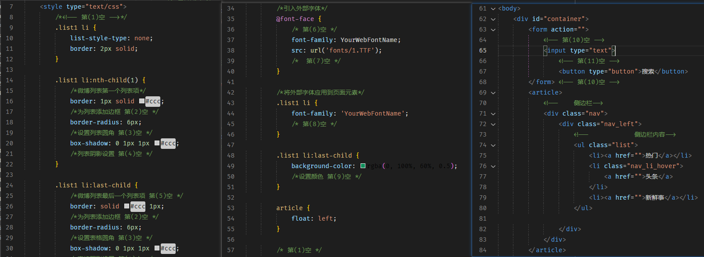
Task: Collapse the nav div fold on line 71
Action: 493,113
